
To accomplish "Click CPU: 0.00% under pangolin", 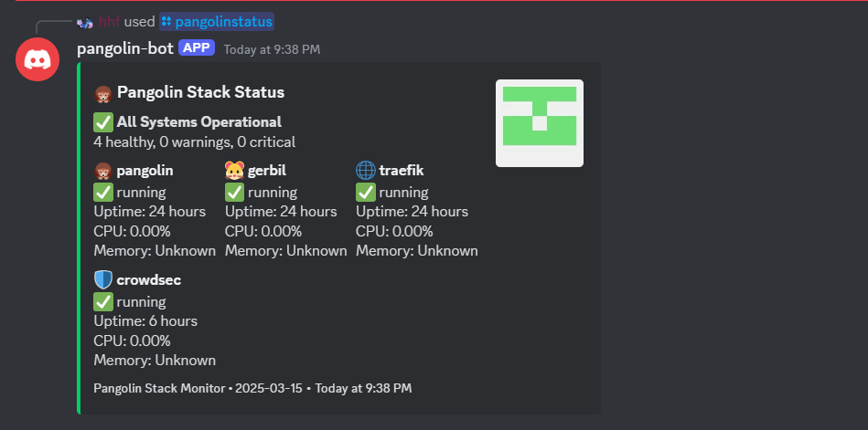I will click(132, 231).
